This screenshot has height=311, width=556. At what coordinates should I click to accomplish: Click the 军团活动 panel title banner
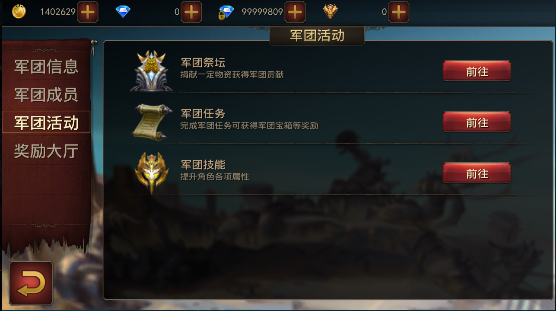pos(317,35)
